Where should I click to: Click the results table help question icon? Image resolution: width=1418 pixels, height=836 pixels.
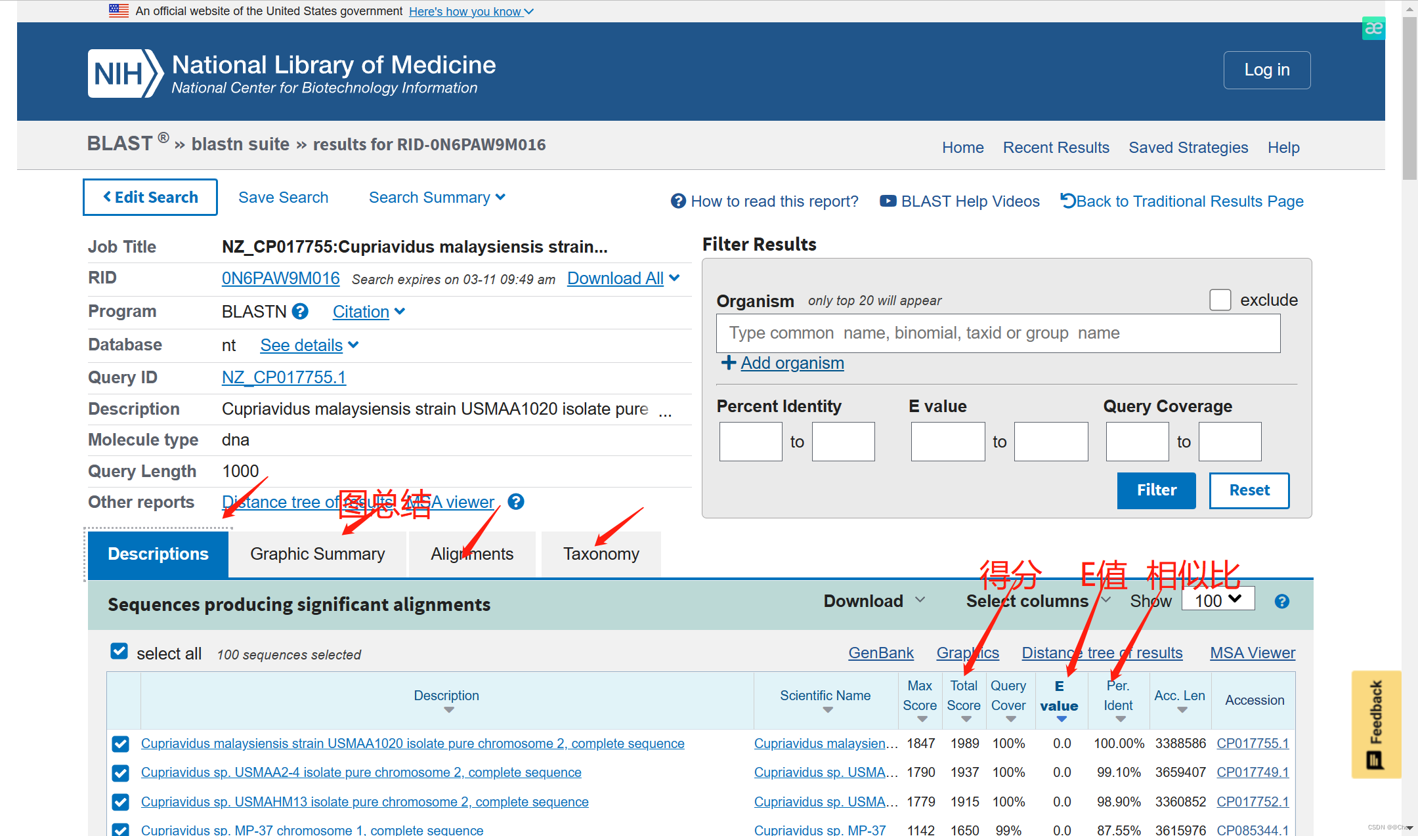pos(1281,602)
